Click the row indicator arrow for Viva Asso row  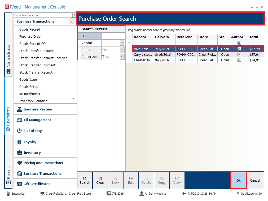point(129,49)
